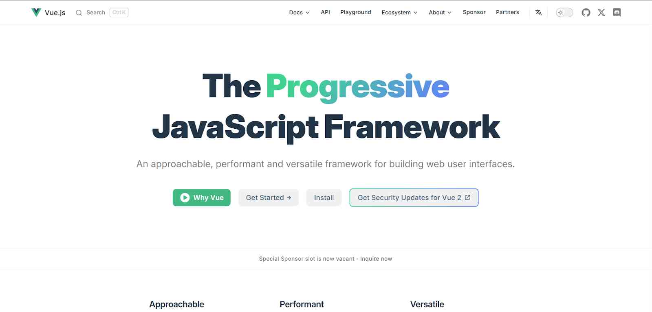Open the language translation menu icon

click(x=538, y=13)
